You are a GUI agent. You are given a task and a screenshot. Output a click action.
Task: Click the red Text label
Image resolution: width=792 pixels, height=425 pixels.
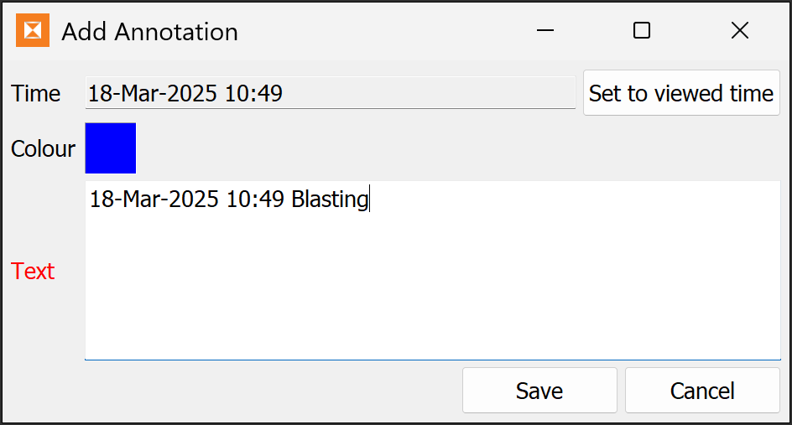coord(33,271)
